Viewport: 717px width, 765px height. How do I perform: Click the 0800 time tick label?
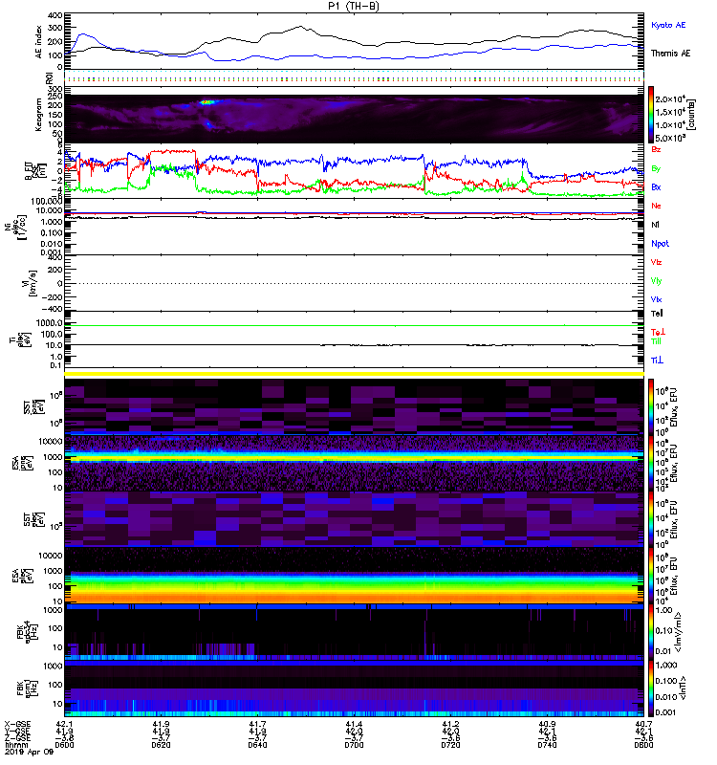coord(643,745)
